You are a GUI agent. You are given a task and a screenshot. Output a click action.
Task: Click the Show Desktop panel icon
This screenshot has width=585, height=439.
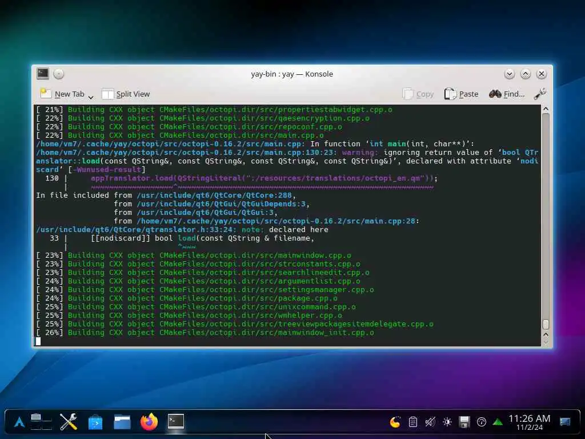tap(565, 422)
